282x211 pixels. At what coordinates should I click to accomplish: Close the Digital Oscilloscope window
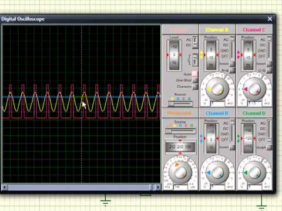pyautogui.click(x=270, y=19)
